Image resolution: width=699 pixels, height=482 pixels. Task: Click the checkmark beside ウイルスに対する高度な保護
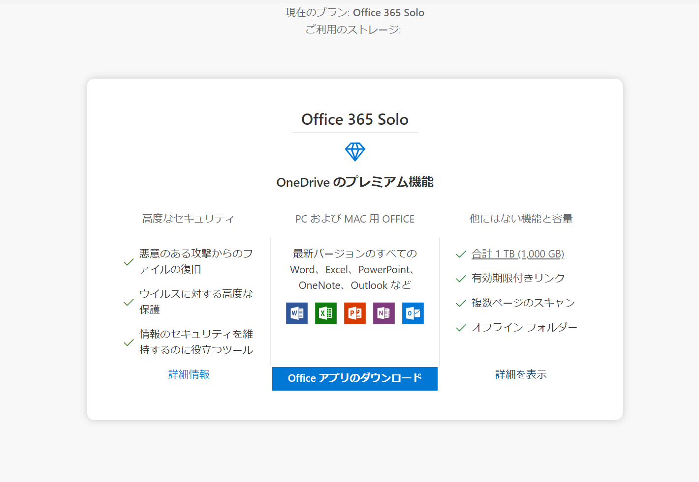tap(128, 302)
